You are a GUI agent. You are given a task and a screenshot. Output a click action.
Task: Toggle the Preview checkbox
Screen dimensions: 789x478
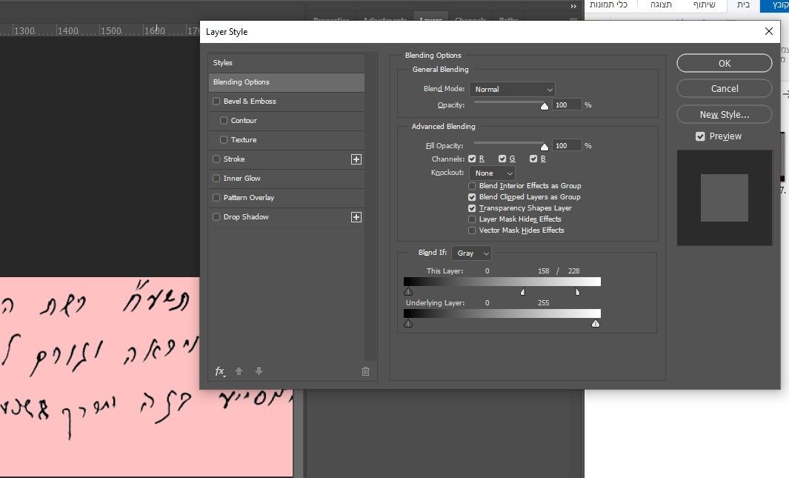700,136
